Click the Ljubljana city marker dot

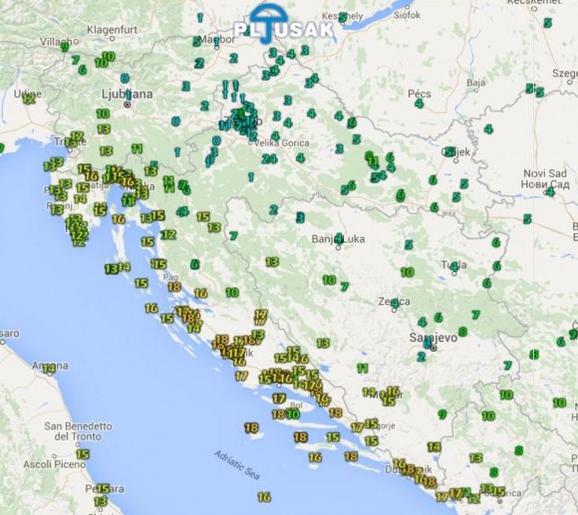(x=128, y=105)
